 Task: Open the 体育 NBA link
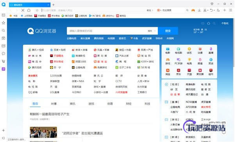click(x=78, y=81)
